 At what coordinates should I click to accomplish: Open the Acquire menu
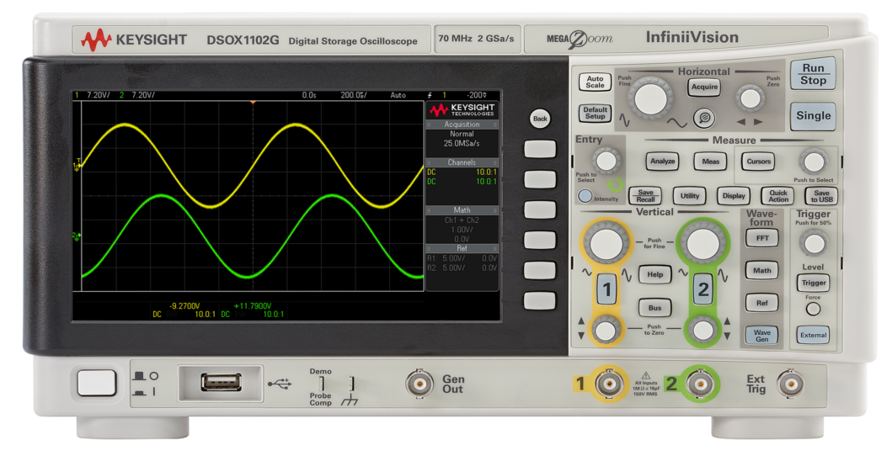[704, 87]
